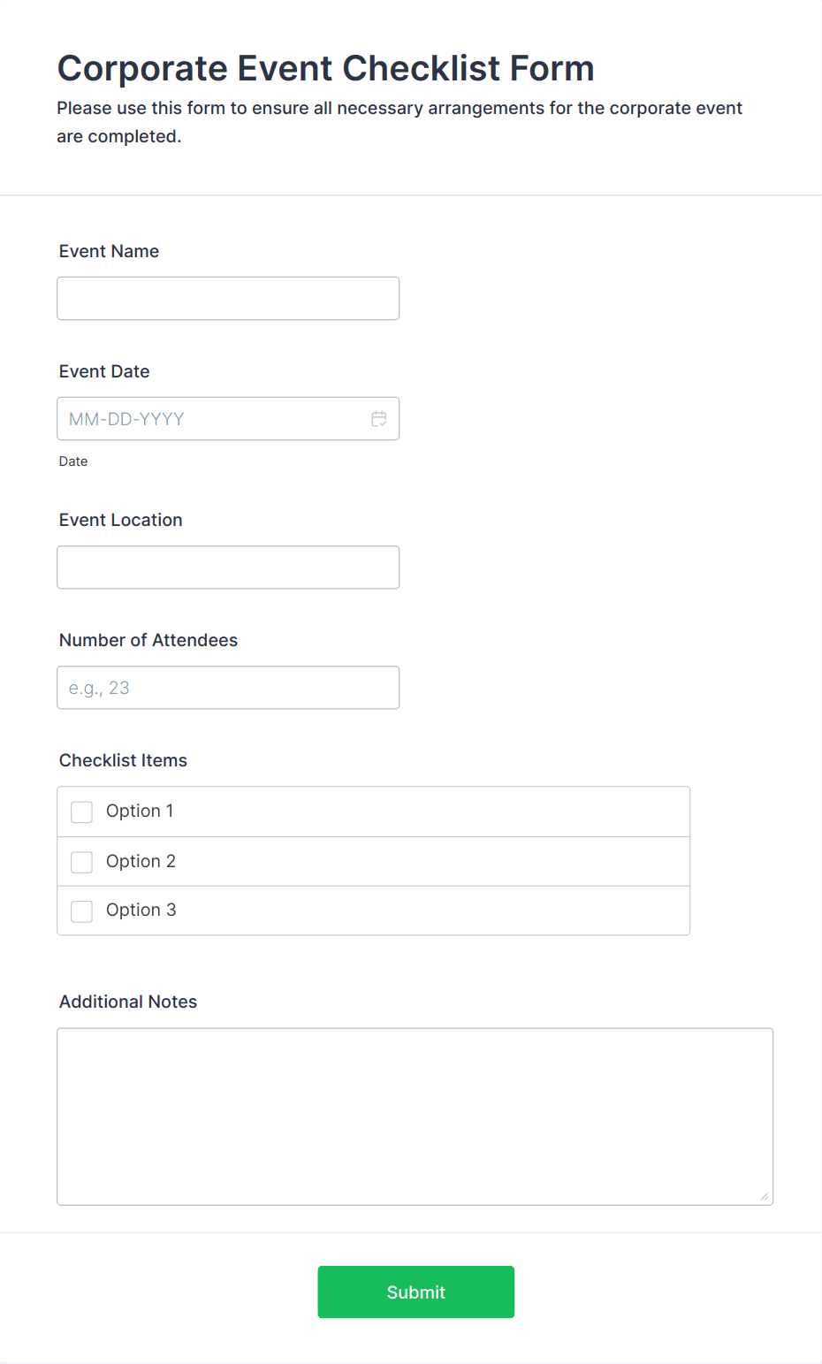
Task: Click the Checklist Items heading
Action: click(x=124, y=760)
